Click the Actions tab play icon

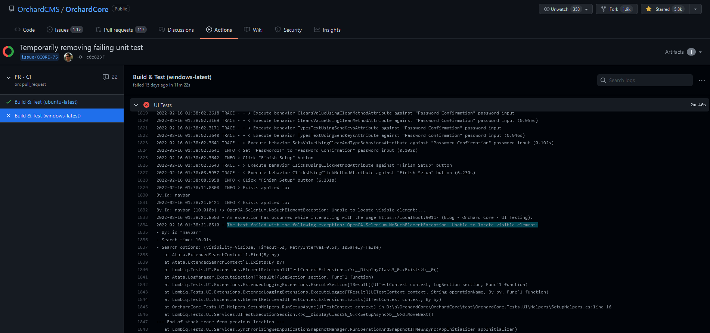point(209,29)
